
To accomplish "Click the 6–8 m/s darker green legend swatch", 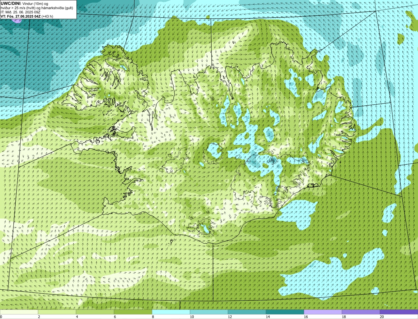I will point(133,312).
